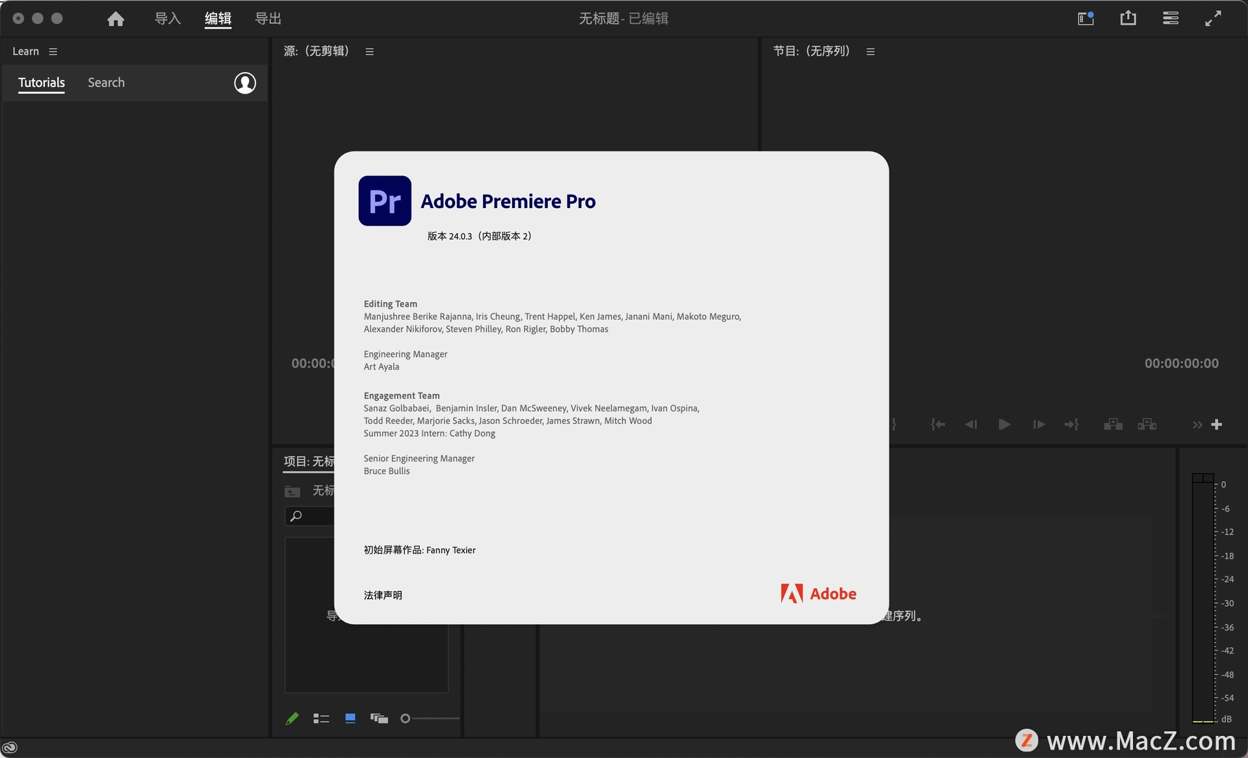Click the 节目:(无序列) panel title
Image resolution: width=1248 pixels, height=758 pixels.
coord(812,51)
